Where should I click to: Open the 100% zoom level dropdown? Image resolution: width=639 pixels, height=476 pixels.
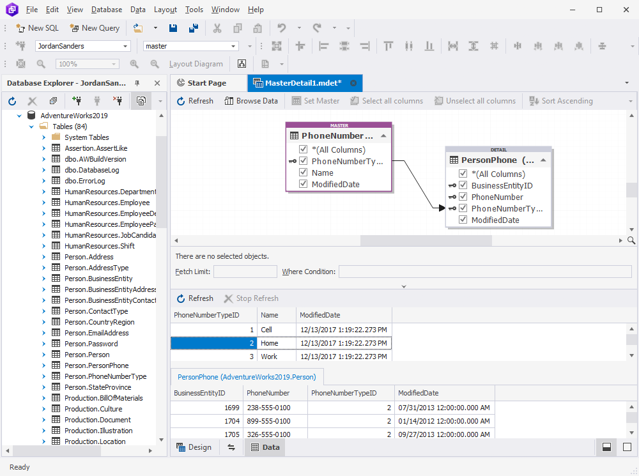pos(114,64)
